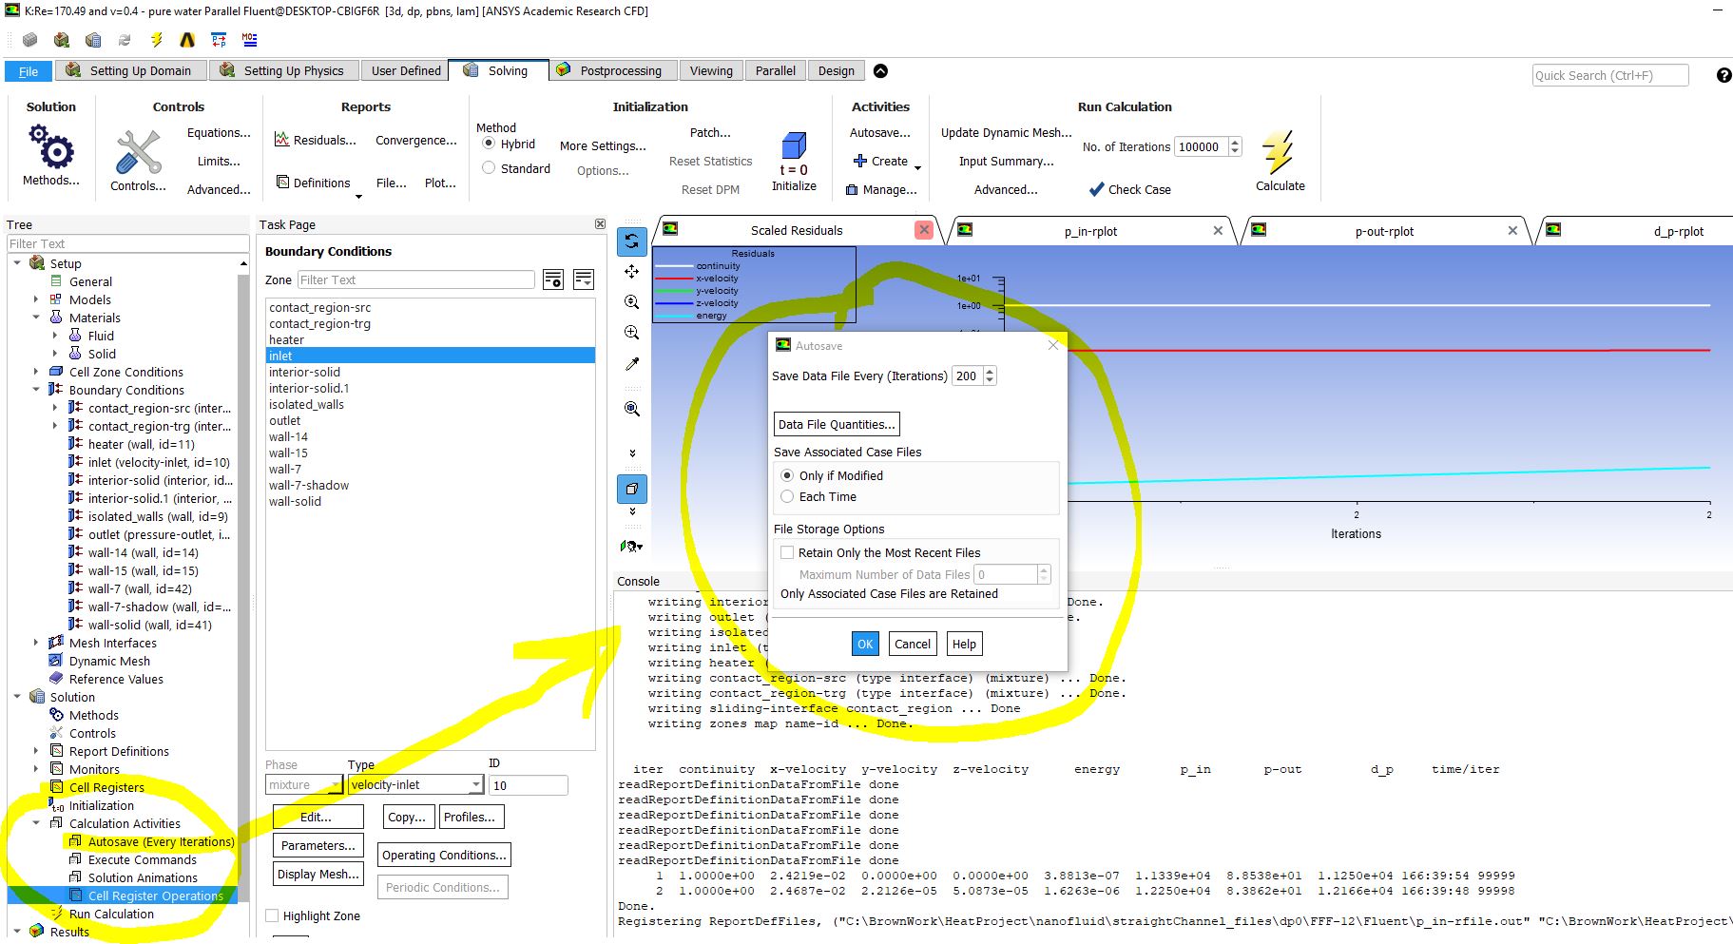Click the black-and-yellow Ansys logo toolbar icon
This screenshot has width=1733, height=944.
pyautogui.click(x=187, y=40)
